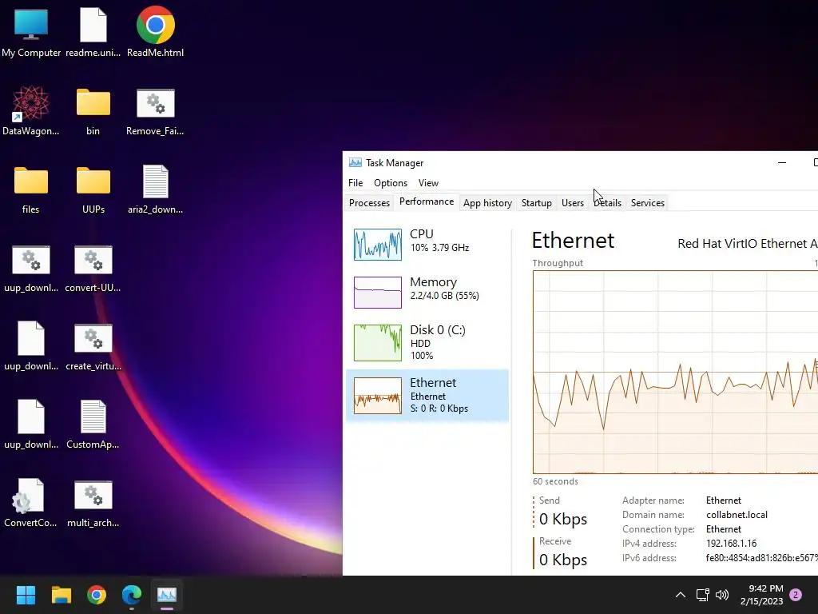
Task: Open File Explorer from taskbar
Action: click(61, 595)
